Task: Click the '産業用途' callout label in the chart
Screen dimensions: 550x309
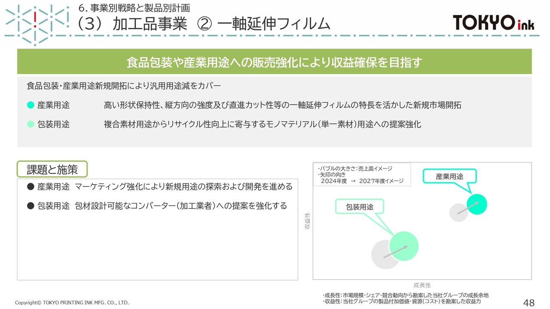Action: 449,176
